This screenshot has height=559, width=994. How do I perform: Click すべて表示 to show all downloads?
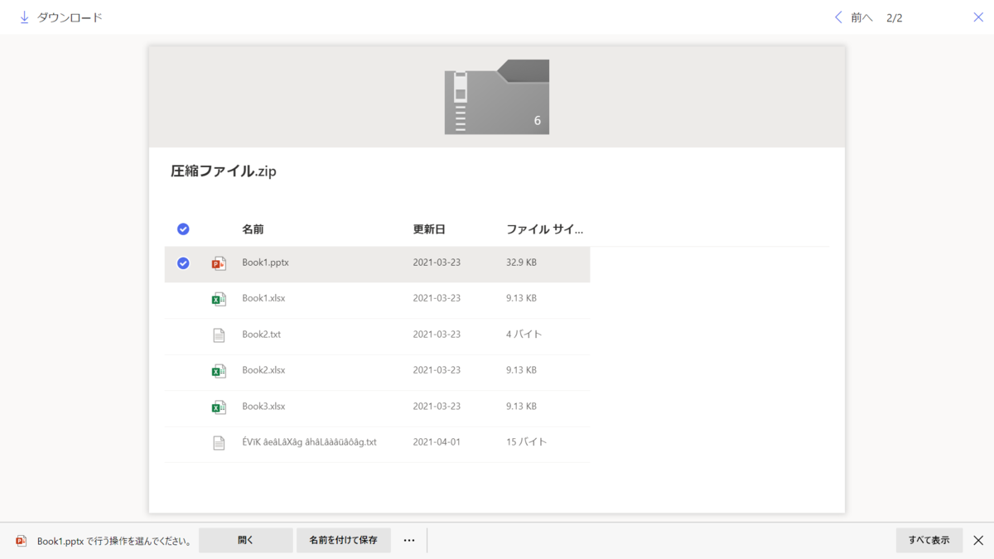(929, 540)
